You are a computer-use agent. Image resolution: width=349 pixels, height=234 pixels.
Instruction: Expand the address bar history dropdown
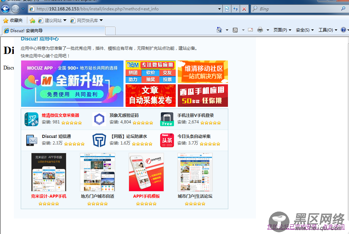point(219,9)
